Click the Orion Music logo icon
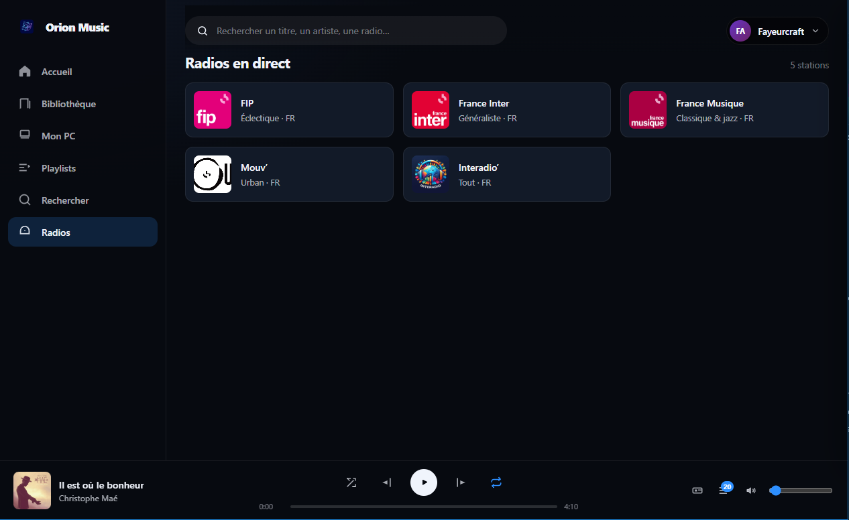Image resolution: width=849 pixels, height=520 pixels. point(27,27)
